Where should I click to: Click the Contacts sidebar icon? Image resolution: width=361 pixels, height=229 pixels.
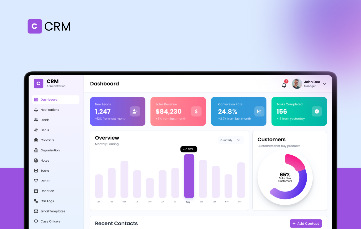tap(36, 140)
